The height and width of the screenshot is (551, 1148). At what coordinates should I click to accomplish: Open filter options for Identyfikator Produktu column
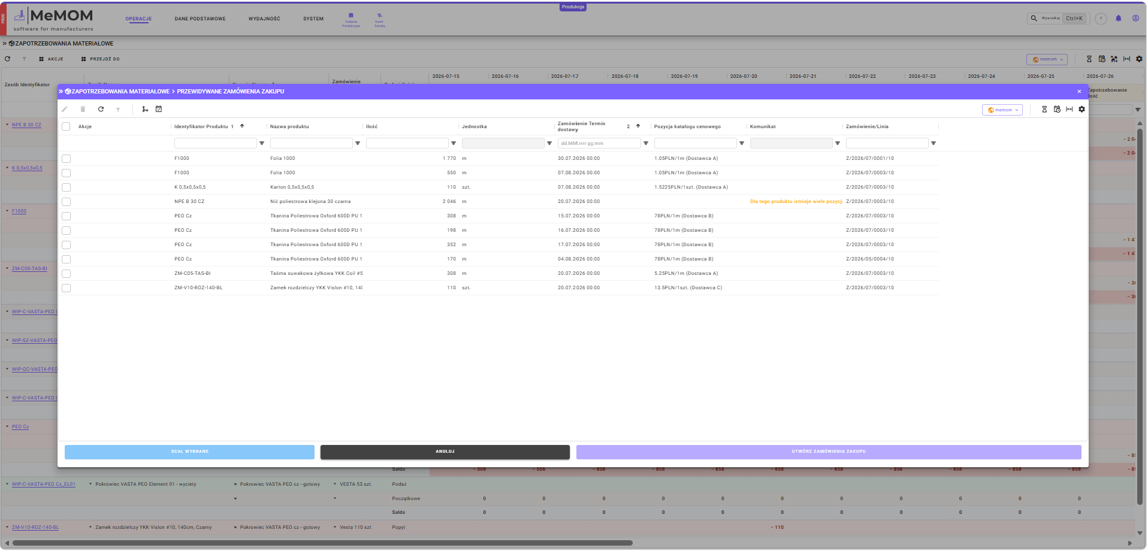pos(262,144)
